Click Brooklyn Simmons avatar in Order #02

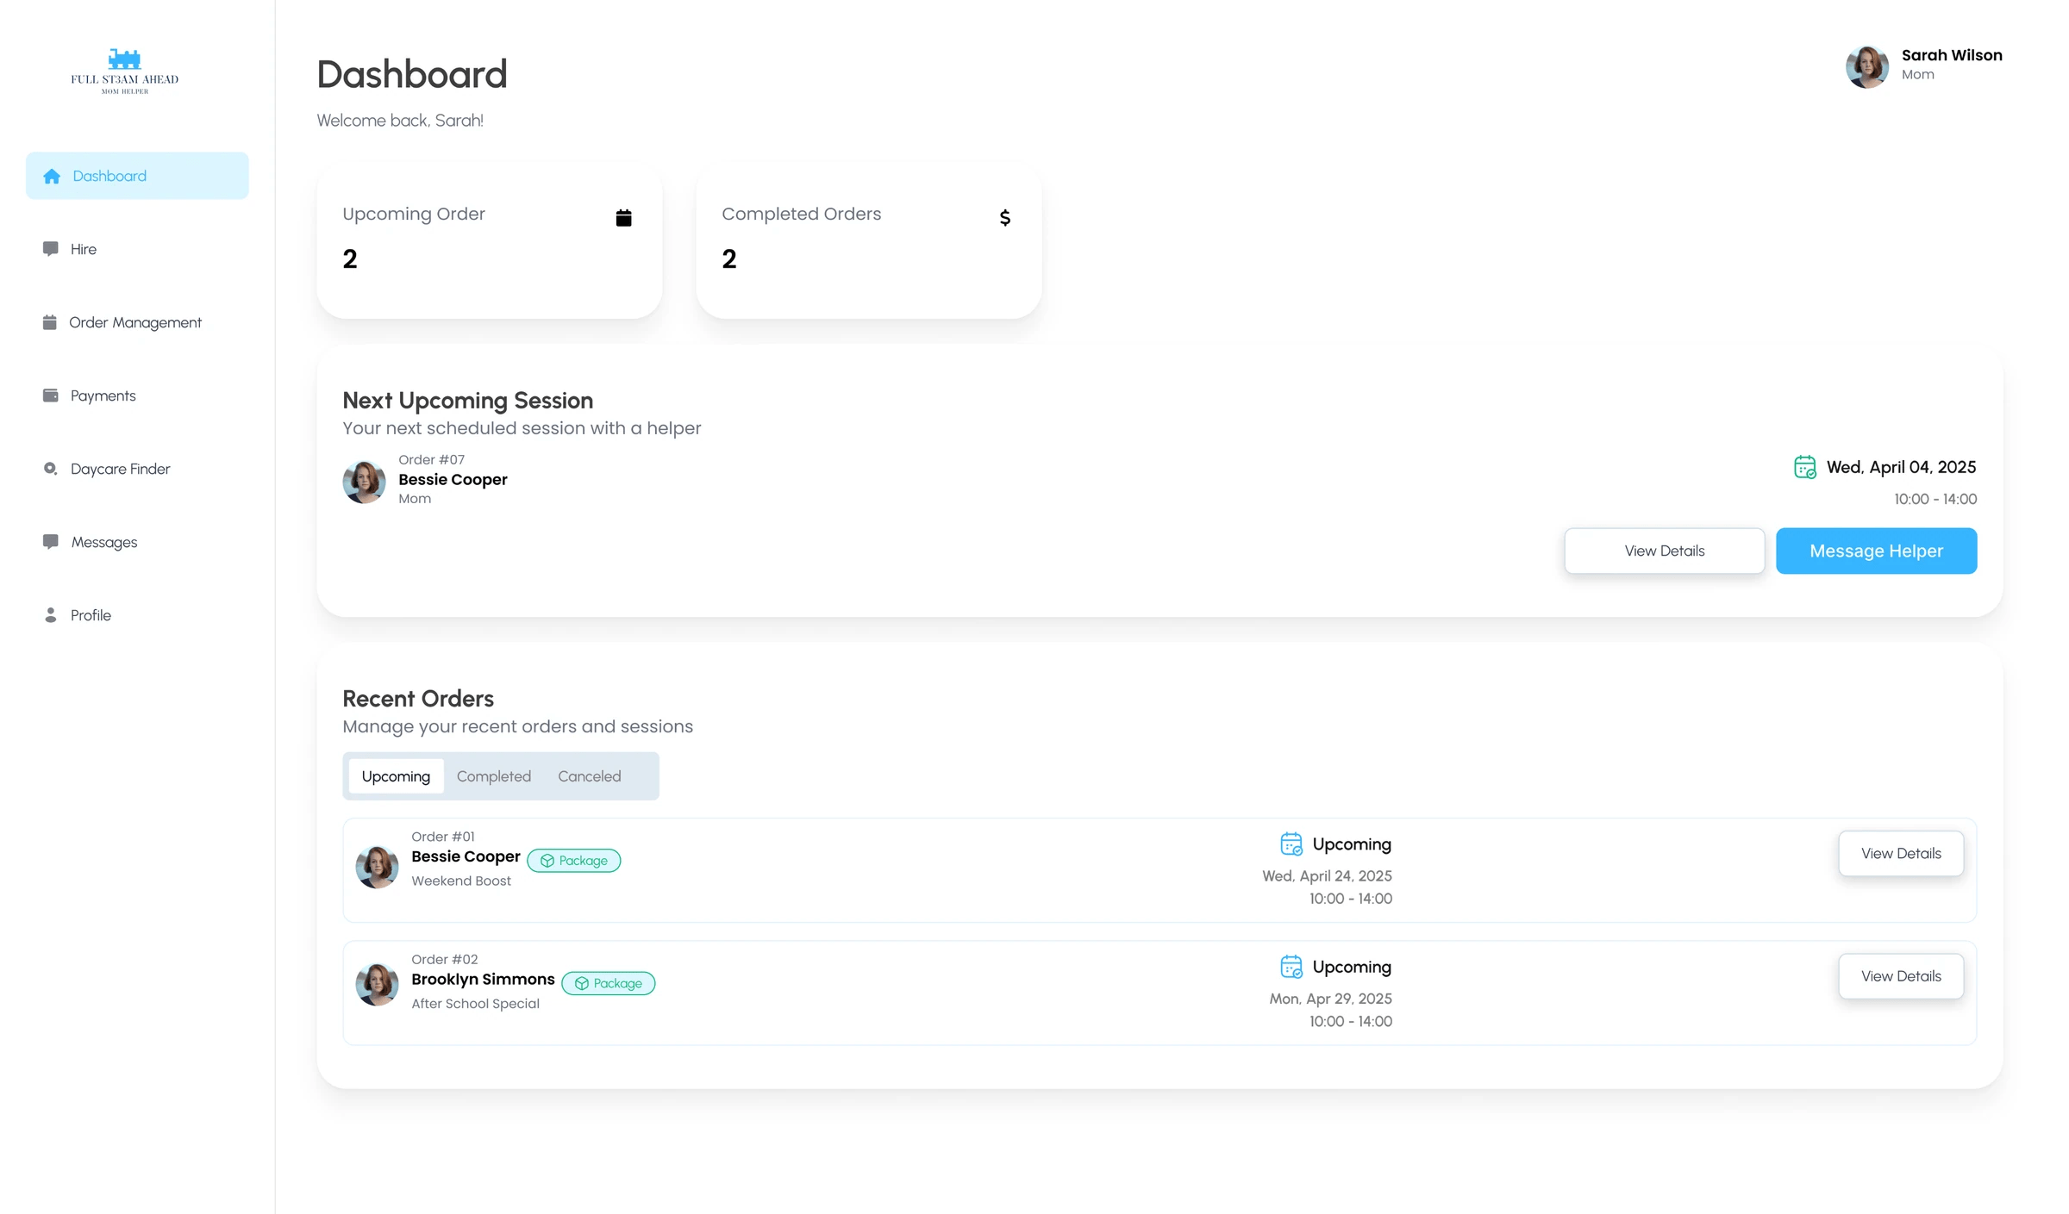[377, 984]
